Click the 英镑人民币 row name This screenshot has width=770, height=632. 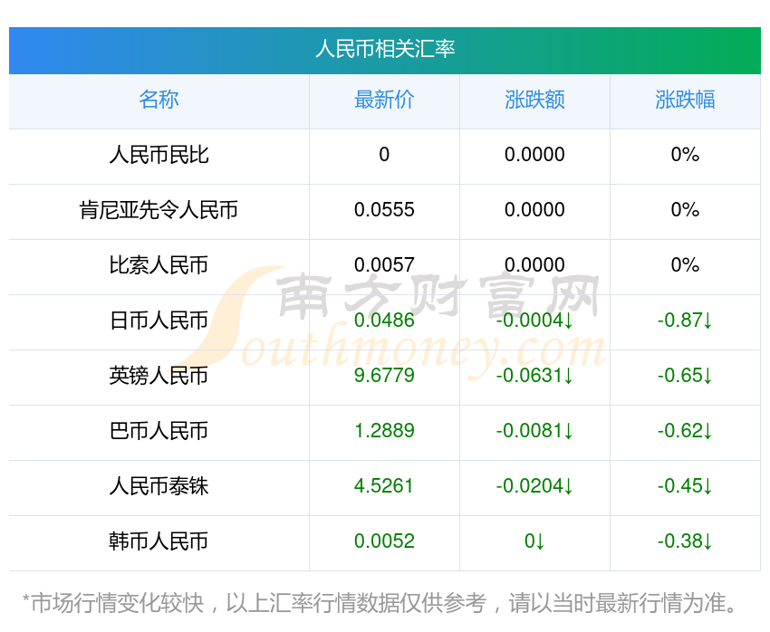(159, 376)
